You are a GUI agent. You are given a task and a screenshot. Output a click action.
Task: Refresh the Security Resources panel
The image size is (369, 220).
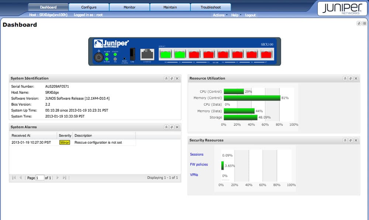351,140
